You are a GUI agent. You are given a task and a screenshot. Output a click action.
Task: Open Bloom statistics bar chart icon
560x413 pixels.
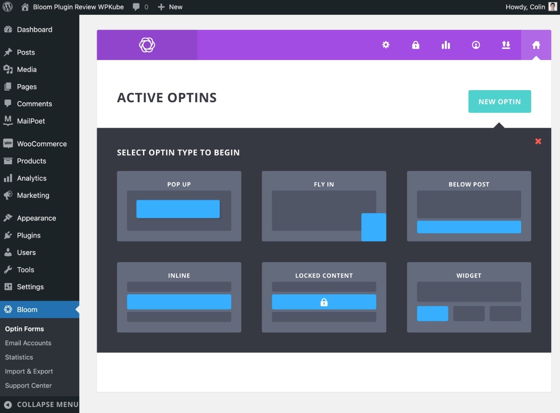pos(446,45)
